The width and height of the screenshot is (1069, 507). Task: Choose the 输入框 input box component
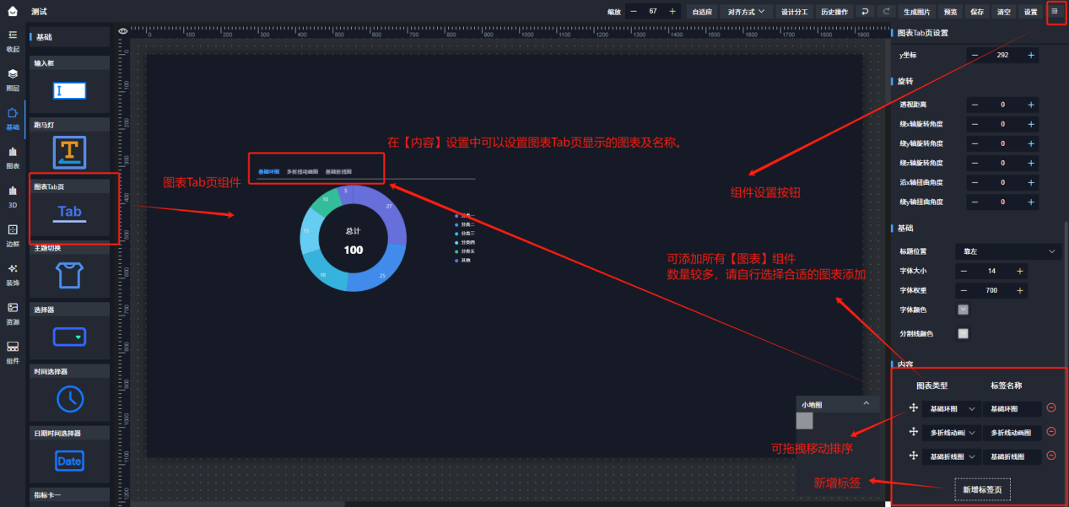point(69,84)
